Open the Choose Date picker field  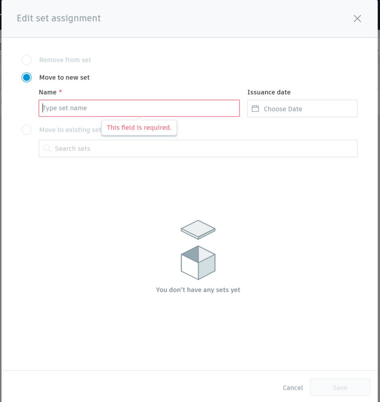coord(302,108)
